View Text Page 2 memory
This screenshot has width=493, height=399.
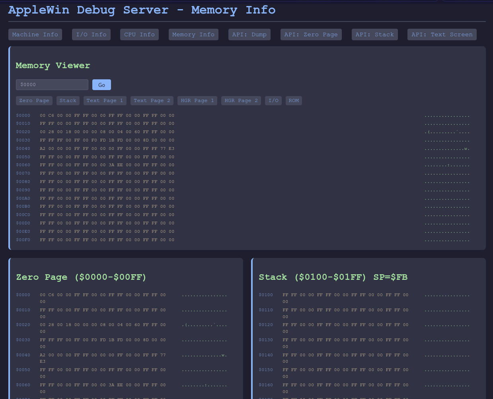coord(152,100)
